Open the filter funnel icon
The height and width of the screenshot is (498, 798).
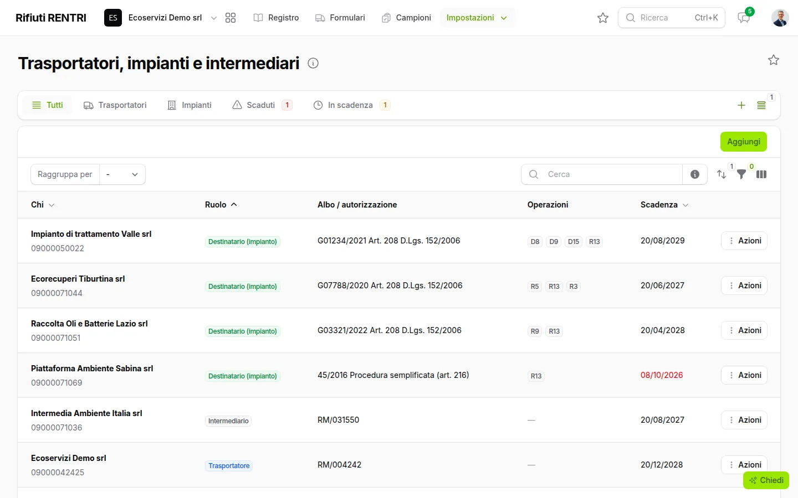(741, 174)
